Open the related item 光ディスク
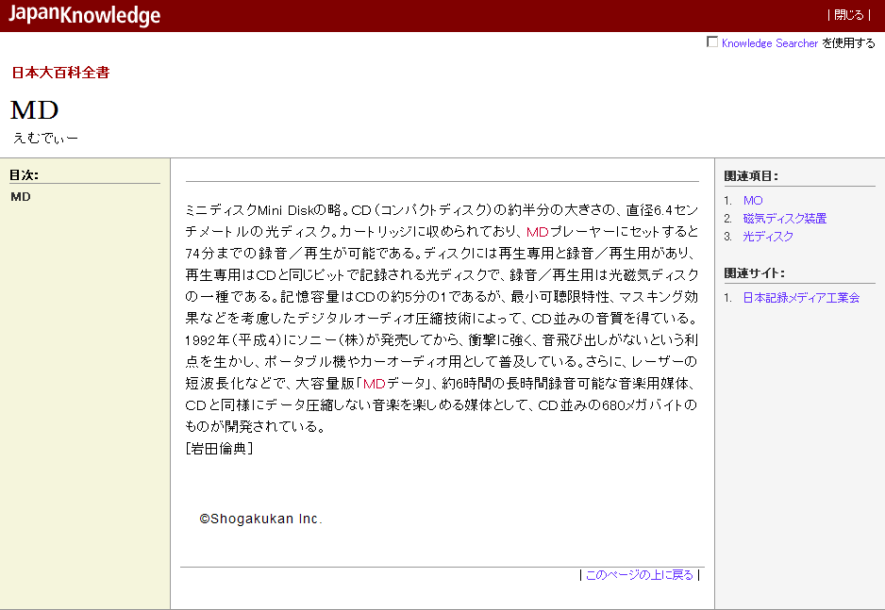 (x=768, y=237)
